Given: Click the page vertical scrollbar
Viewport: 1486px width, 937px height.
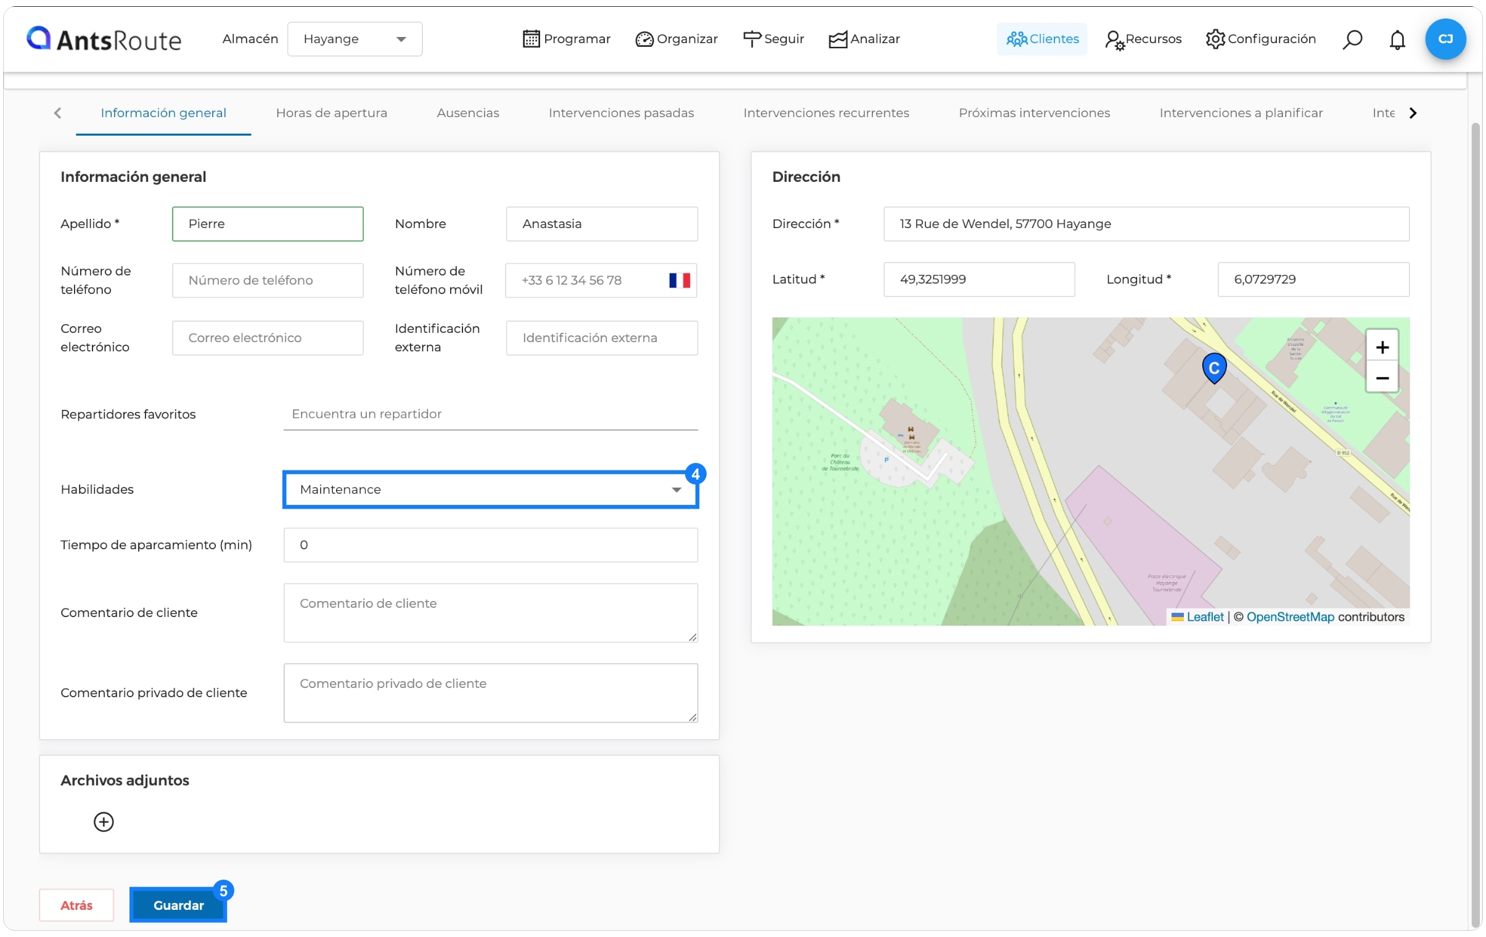Looking at the screenshot, I should click(x=1476, y=525).
